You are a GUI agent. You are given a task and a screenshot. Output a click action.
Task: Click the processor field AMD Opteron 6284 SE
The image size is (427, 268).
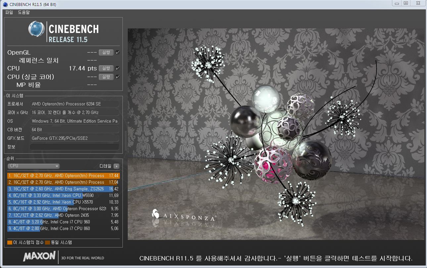[74, 104]
